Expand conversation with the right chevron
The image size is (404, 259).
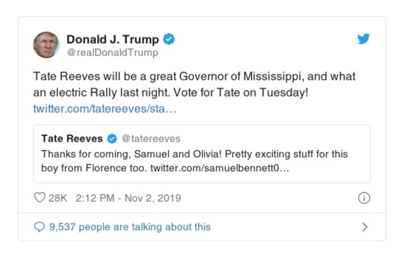(365, 227)
